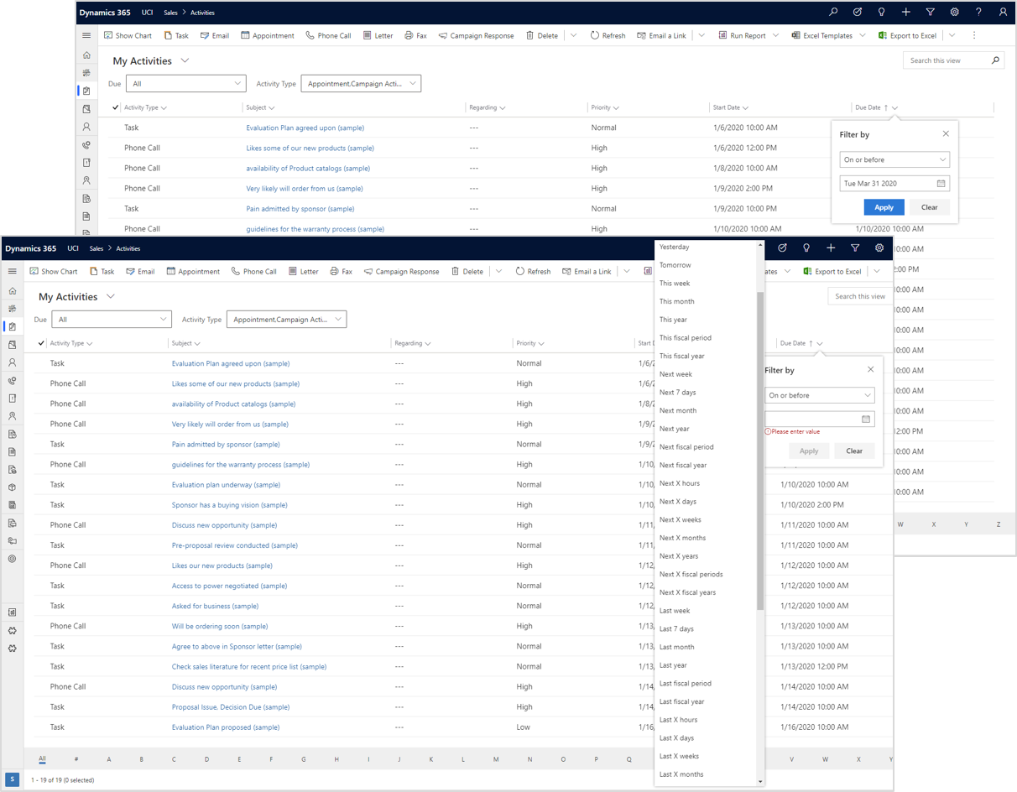Screen dimensions: 1017x792
Task: Open Due dropdown showing All in front window
Action: coord(112,319)
